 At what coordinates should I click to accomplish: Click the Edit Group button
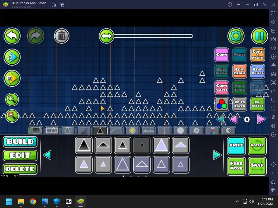(240, 71)
